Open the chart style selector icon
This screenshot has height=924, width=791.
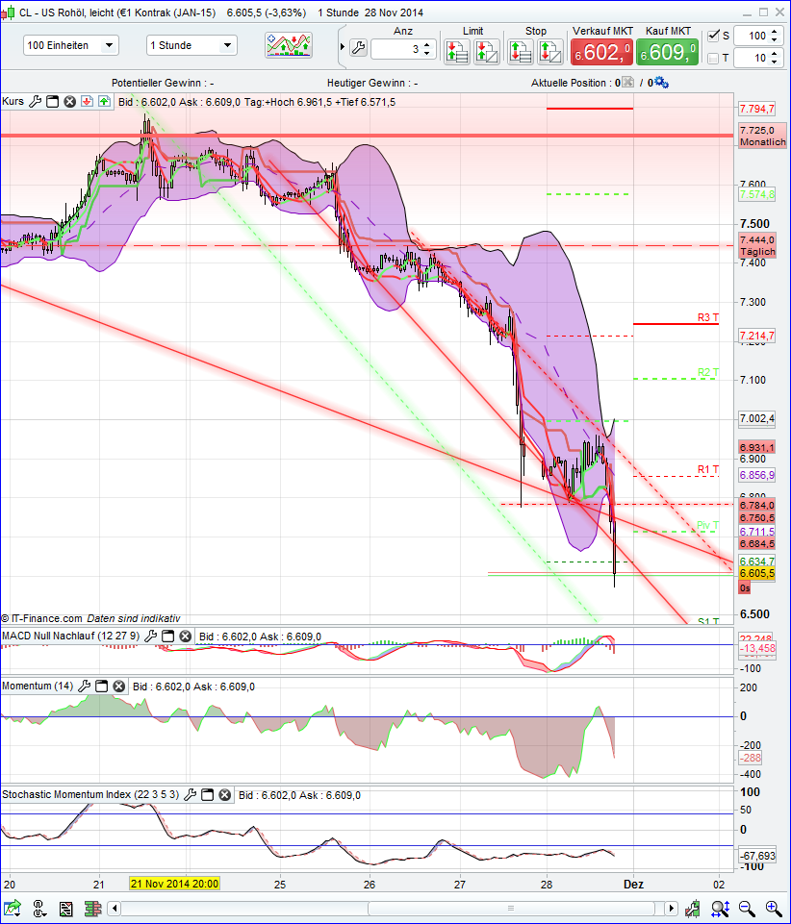[x=291, y=44]
